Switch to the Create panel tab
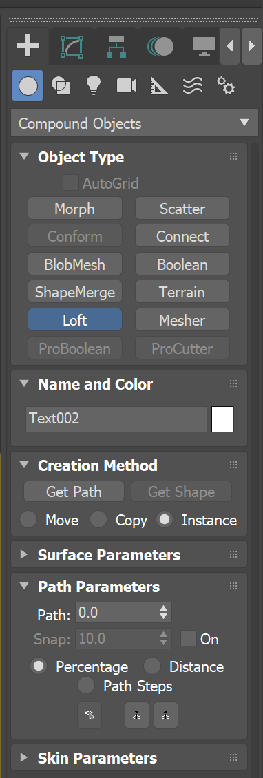The height and width of the screenshot is (778, 263). click(x=28, y=46)
